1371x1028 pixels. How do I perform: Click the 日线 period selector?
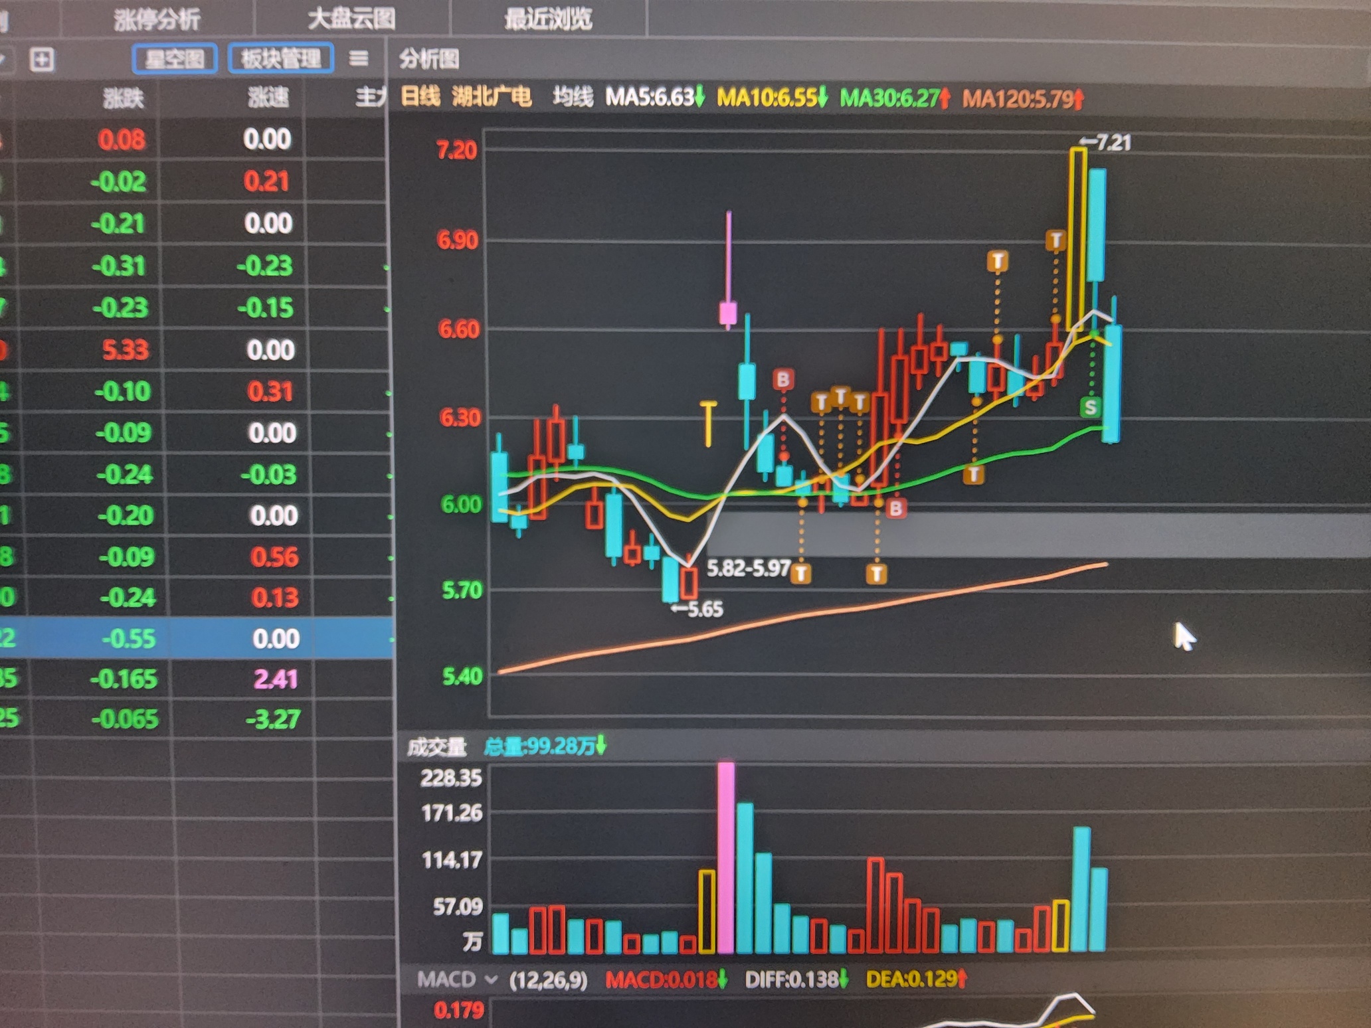click(420, 98)
